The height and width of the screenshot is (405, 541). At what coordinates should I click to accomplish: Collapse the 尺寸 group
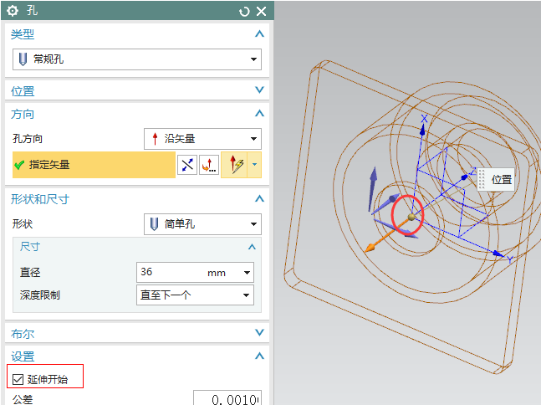click(252, 247)
